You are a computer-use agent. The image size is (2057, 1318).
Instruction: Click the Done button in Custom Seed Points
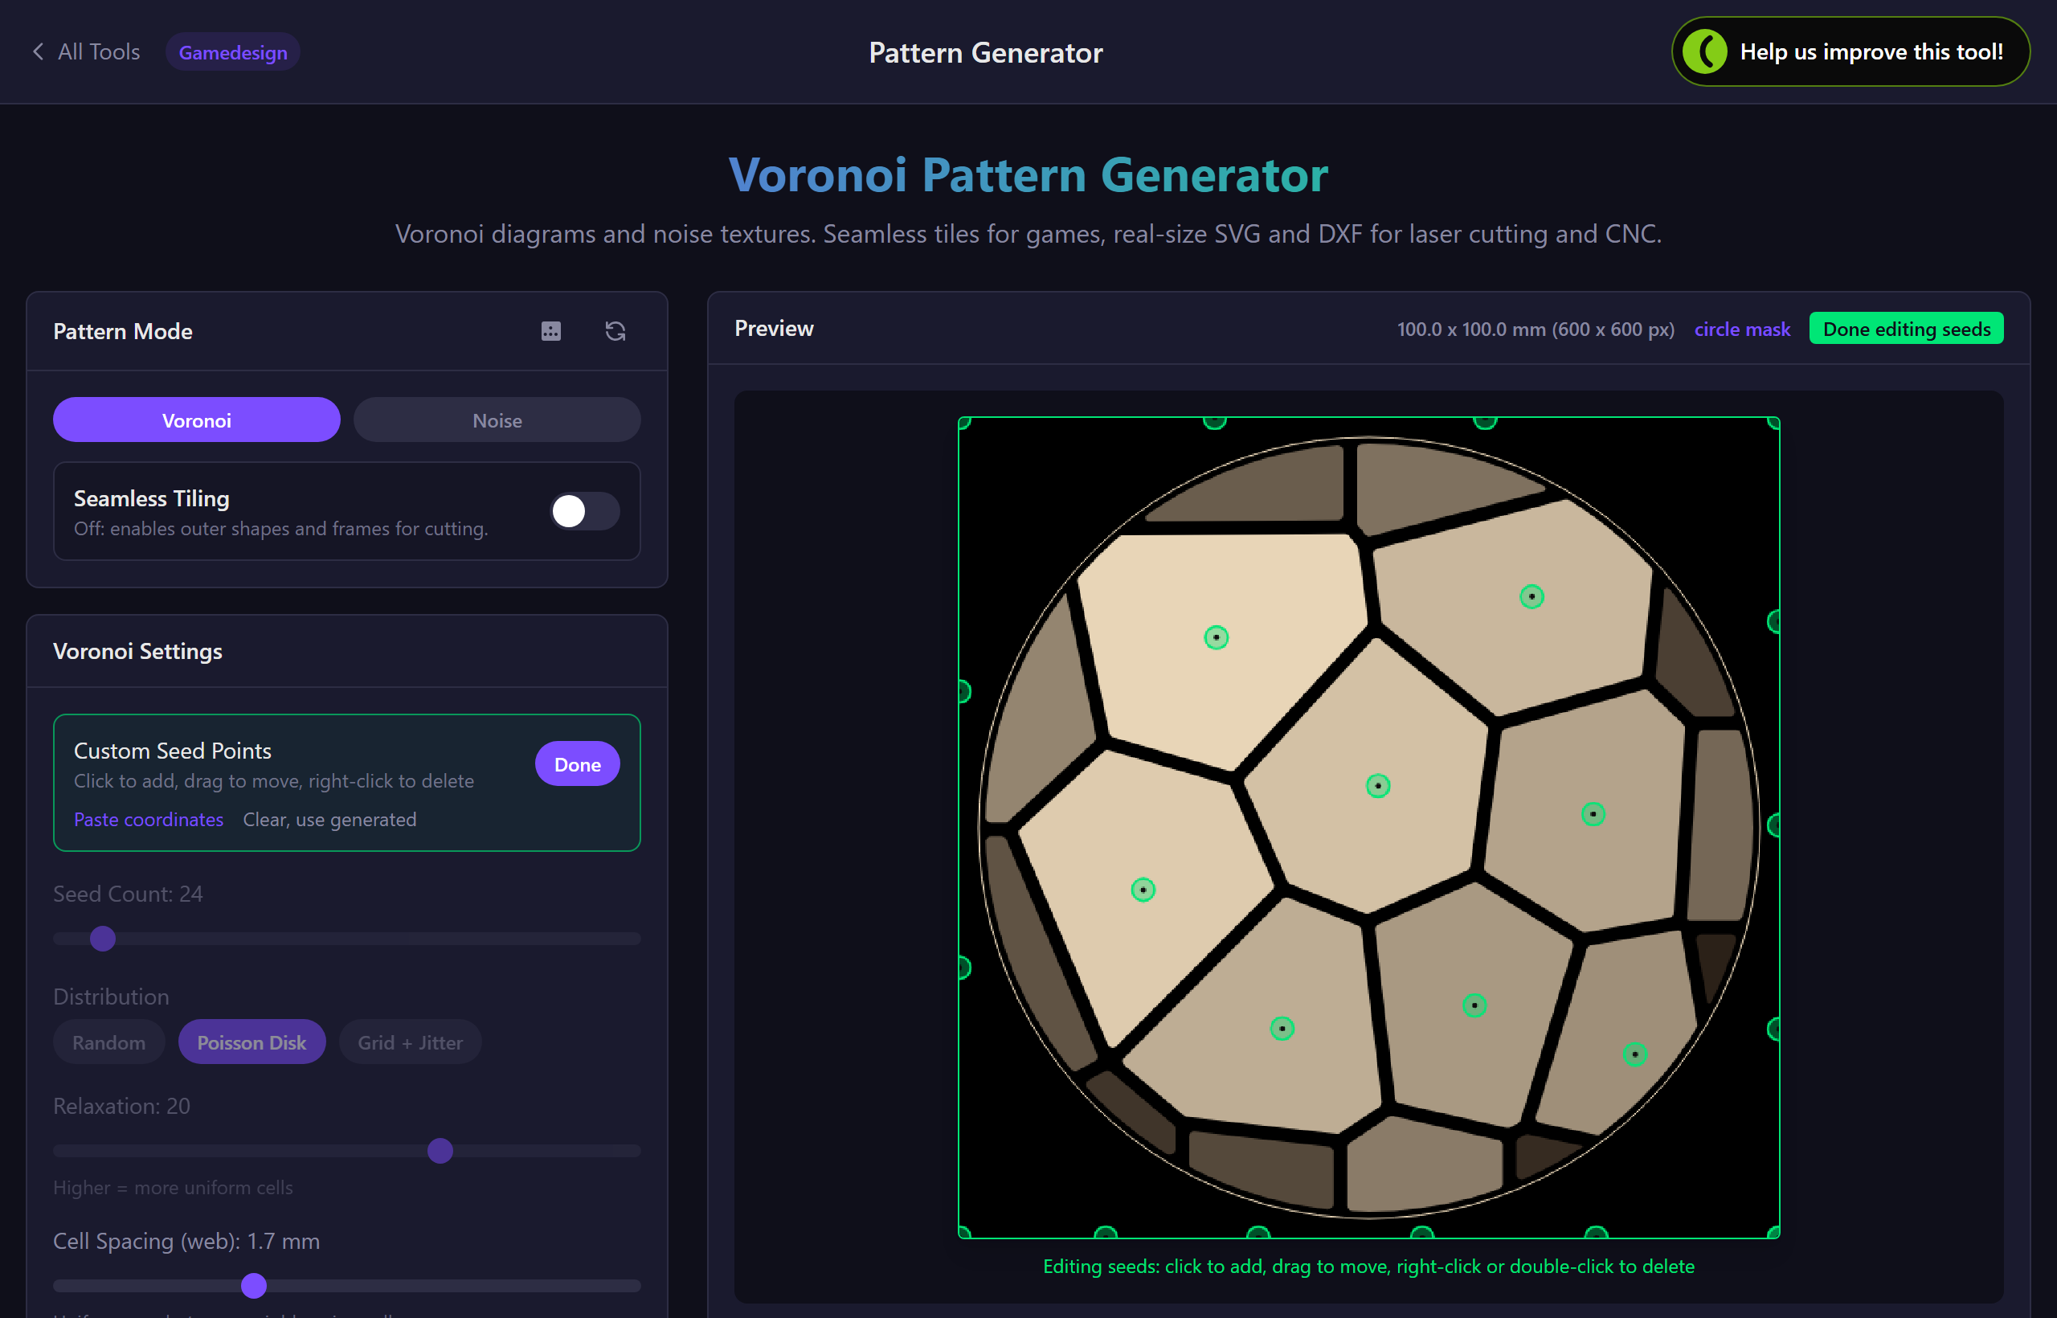578,764
